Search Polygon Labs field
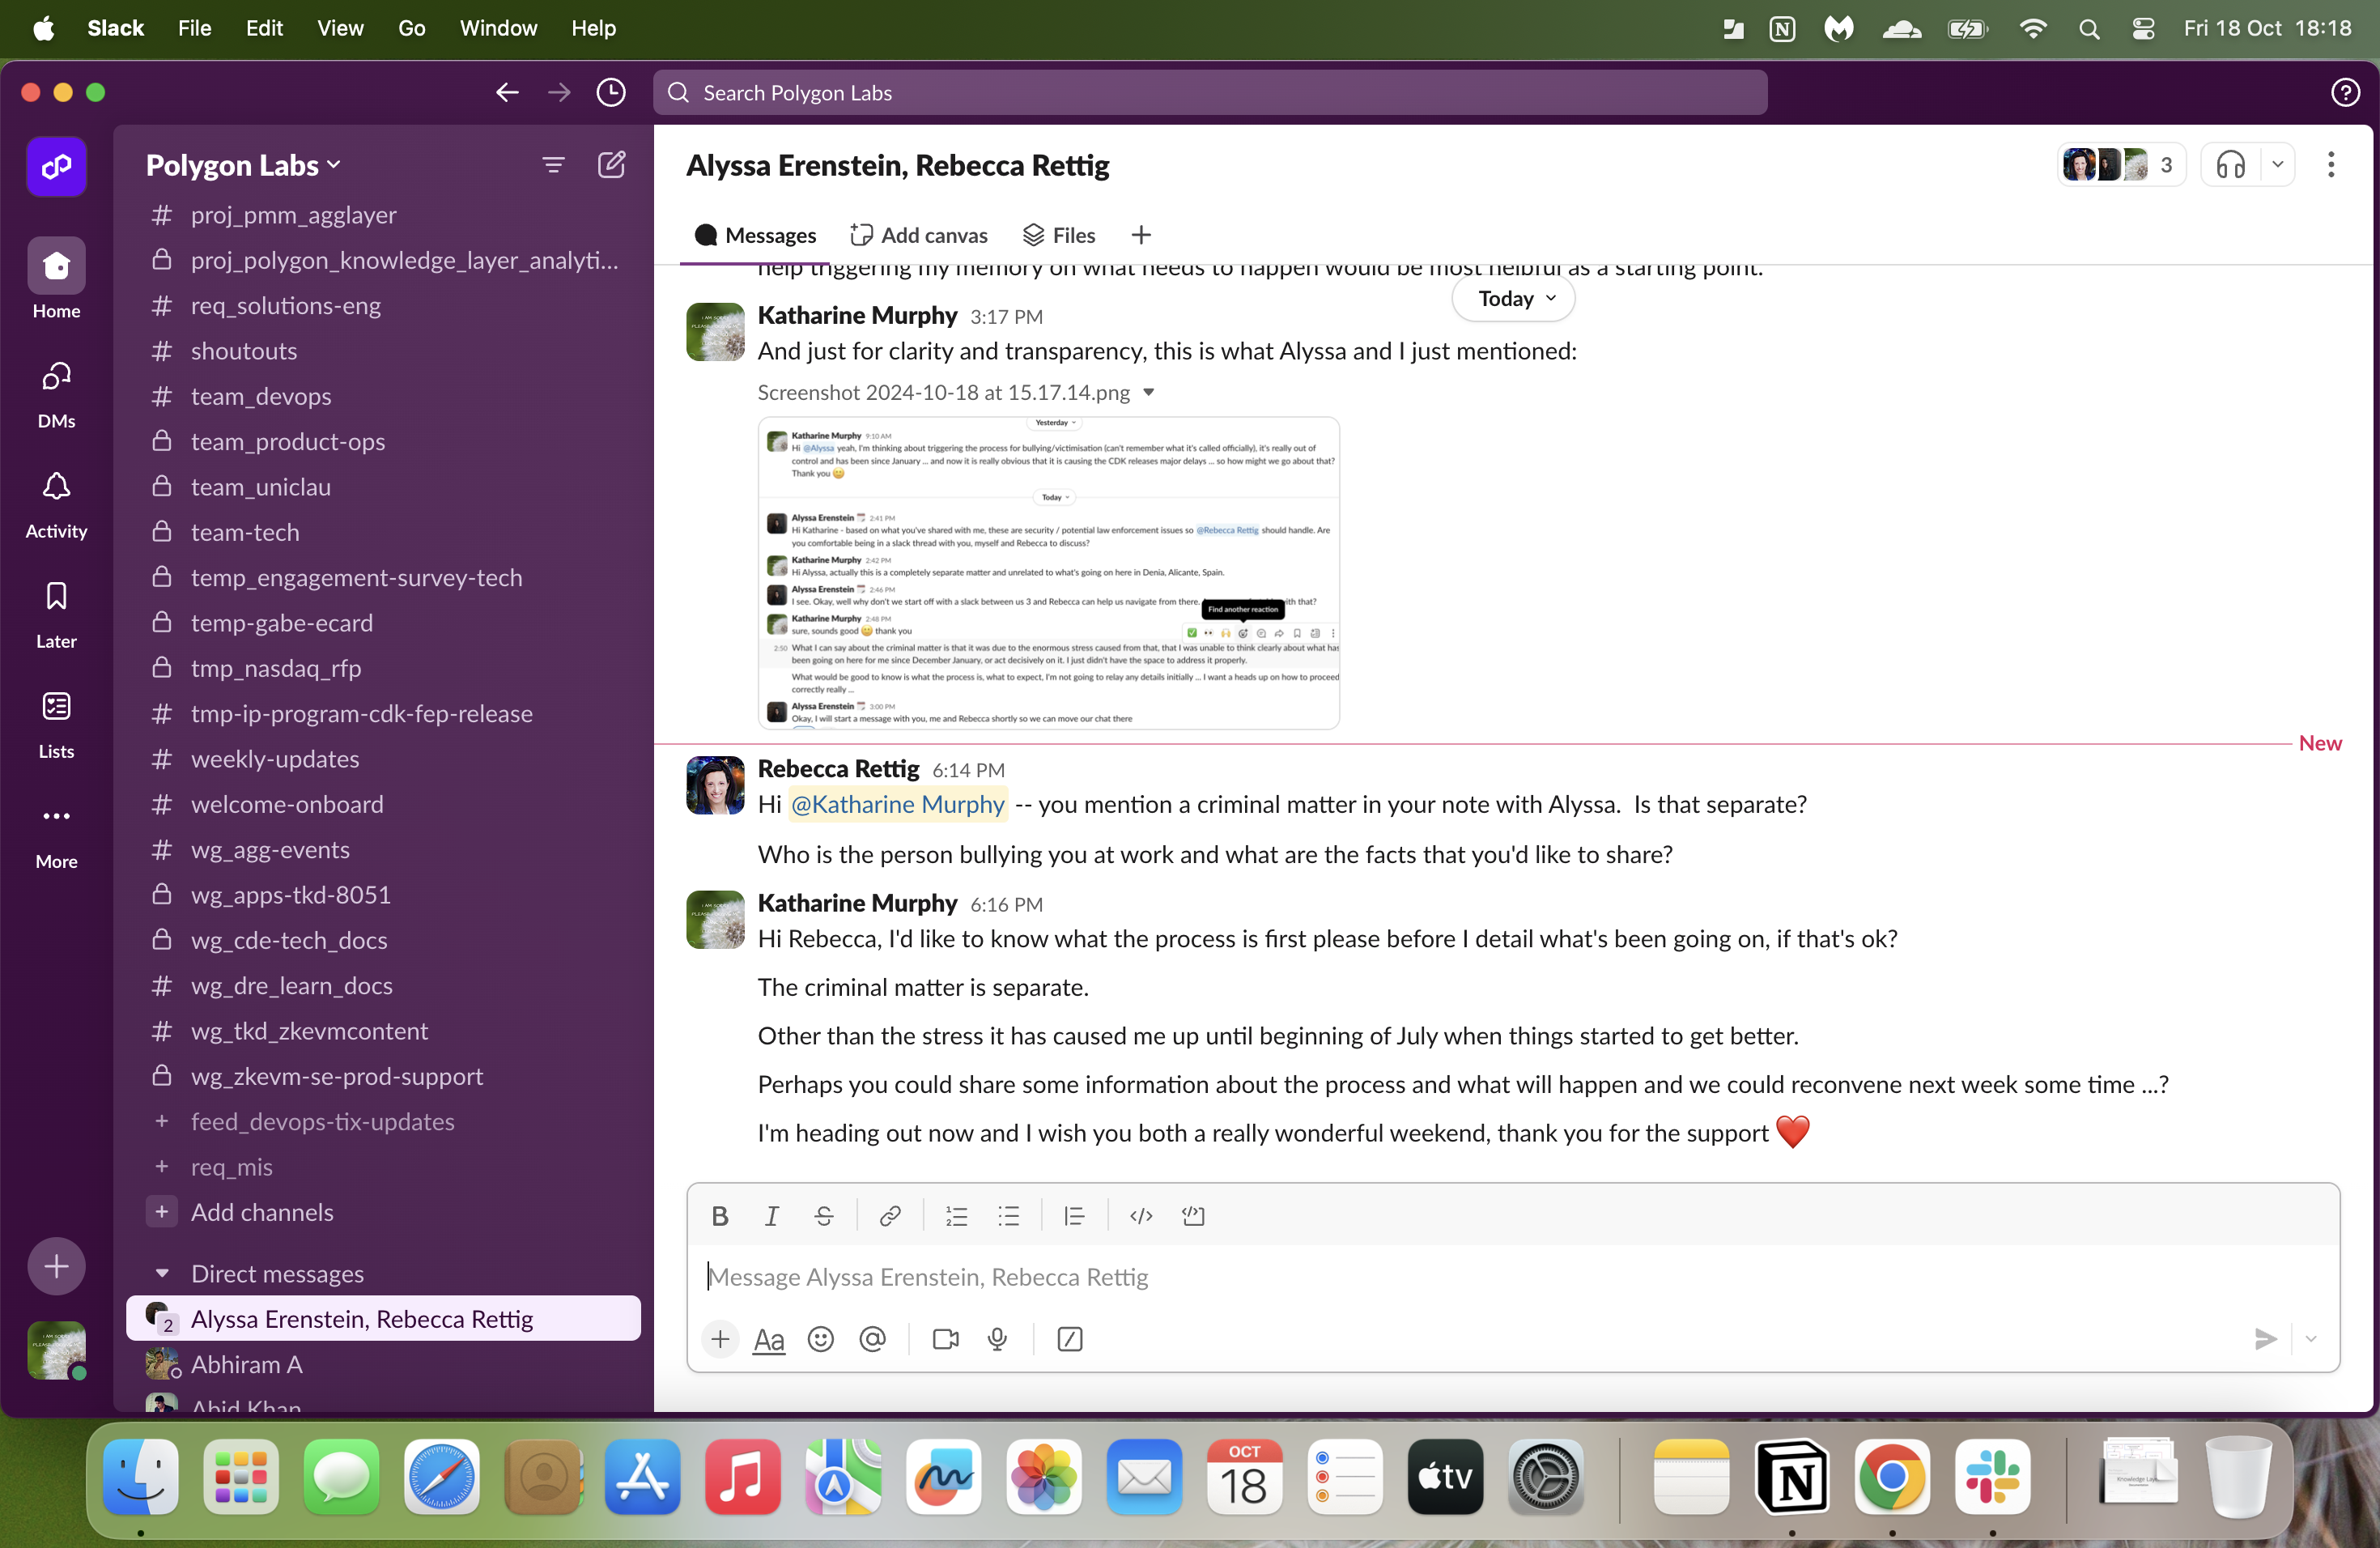Viewport: 2380px width, 1548px height. coord(1210,93)
